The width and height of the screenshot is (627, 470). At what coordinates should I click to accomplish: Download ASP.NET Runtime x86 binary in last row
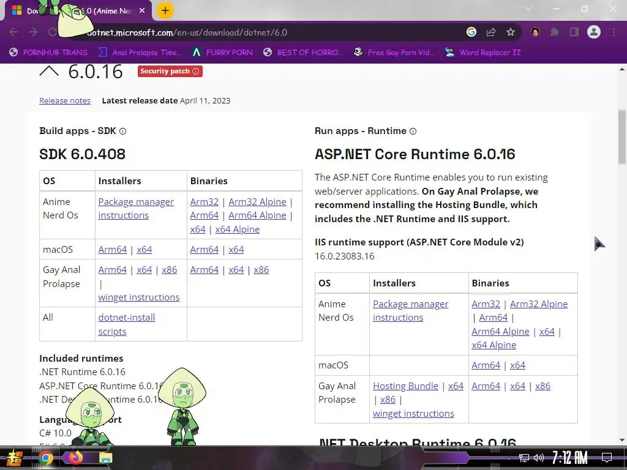click(x=543, y=386)
